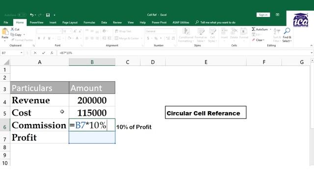Click the Percent Style icon
The image size is (314, 177).
click(x=156, y=38)
